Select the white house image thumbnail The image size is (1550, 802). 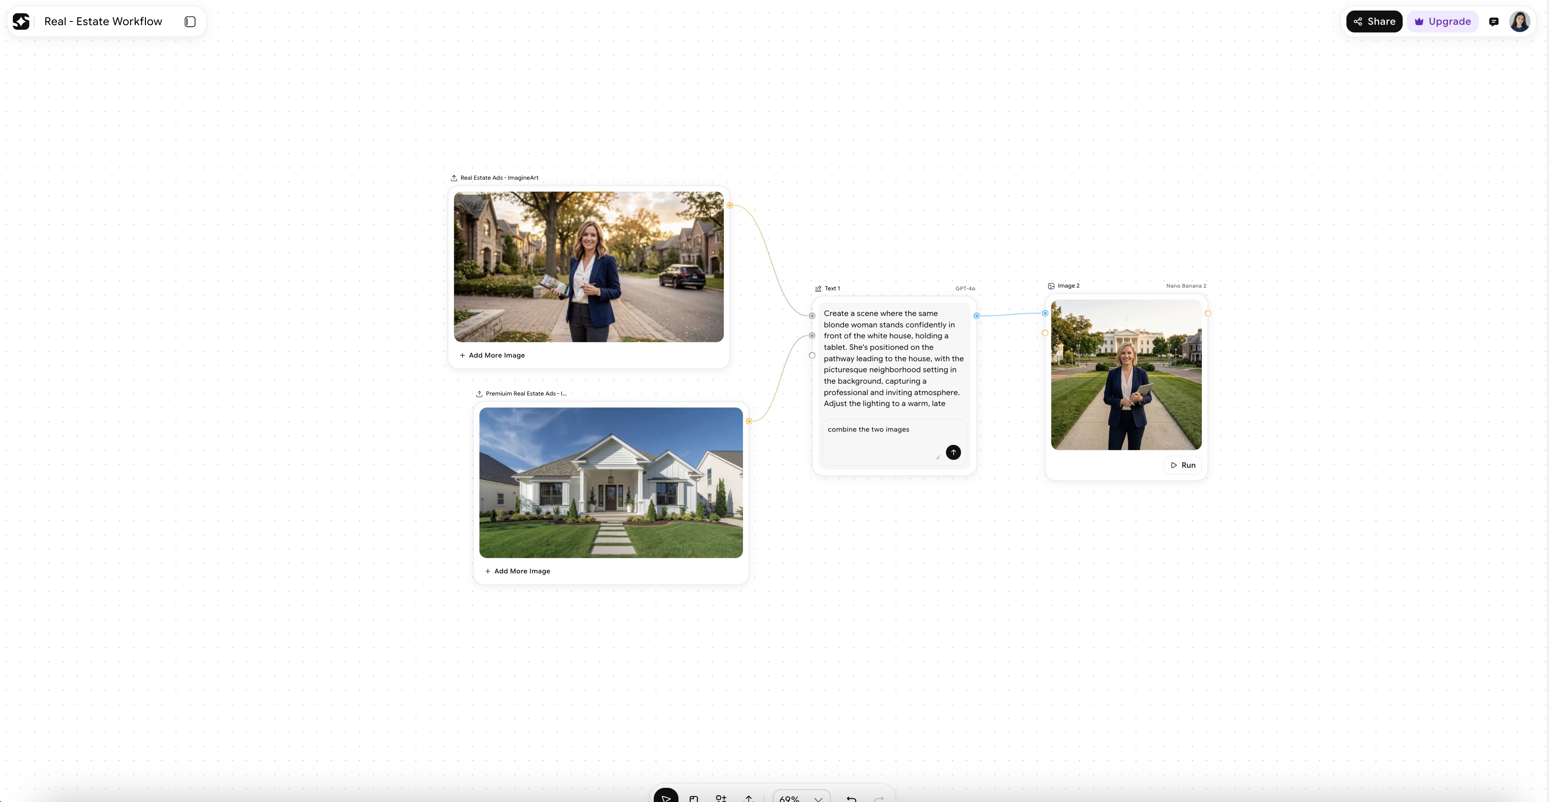click(x=611, y=482)
